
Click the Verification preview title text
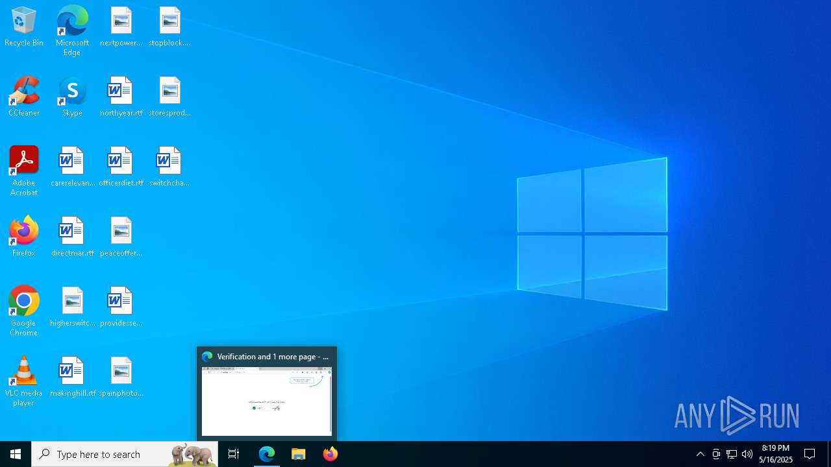coord(273,357)
